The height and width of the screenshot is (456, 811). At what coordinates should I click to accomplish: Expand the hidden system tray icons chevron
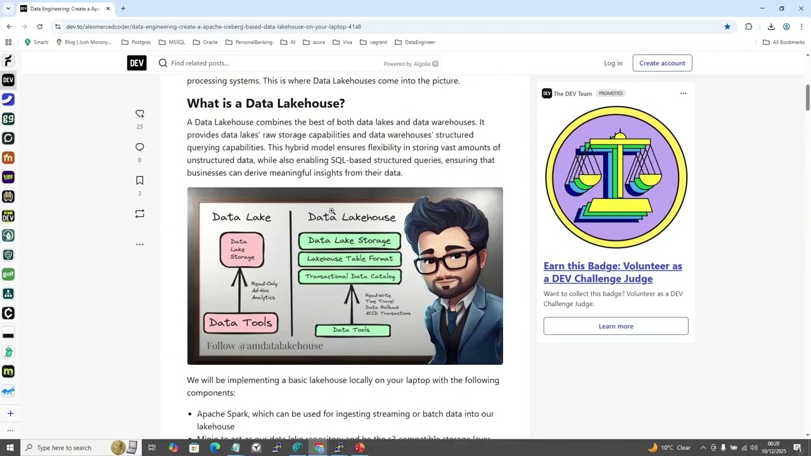(x=703, y=448)
